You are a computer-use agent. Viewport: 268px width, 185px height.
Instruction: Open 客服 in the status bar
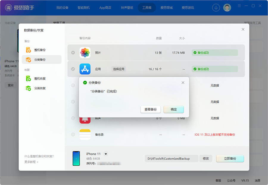tap(218, 181)
